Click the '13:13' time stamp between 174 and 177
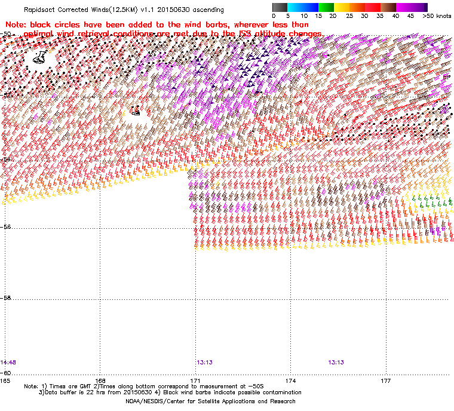Viewport: 454px width, 411px height. point(336,363)
